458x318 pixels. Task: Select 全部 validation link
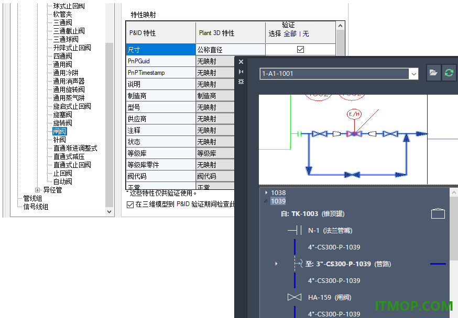[290, 34]
